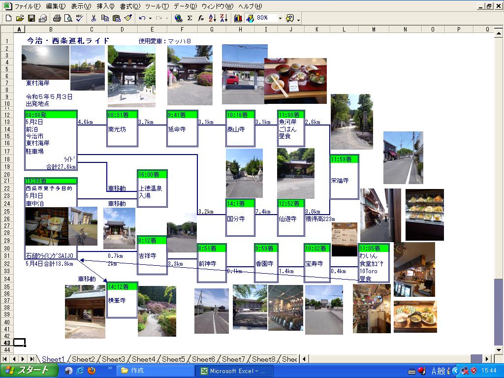Switch to the Sheet6 tab
This screenshot has width=504, height=378.
(203, 359)
